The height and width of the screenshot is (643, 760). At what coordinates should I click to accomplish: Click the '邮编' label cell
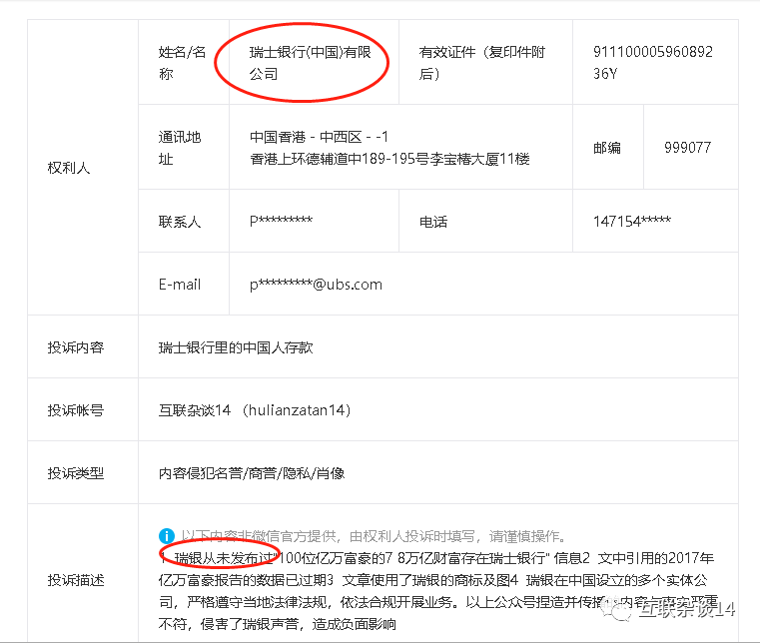608,147
